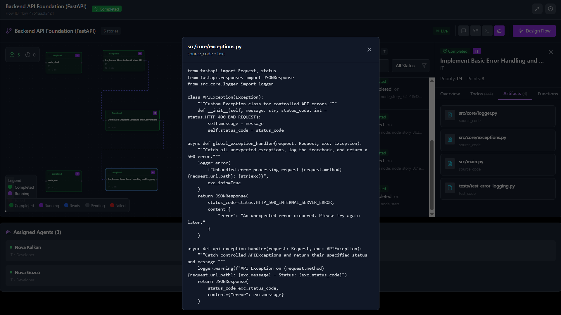Click the completed count checkmark icon
Screen dimensions: 561x315
(x=12, y=55)
